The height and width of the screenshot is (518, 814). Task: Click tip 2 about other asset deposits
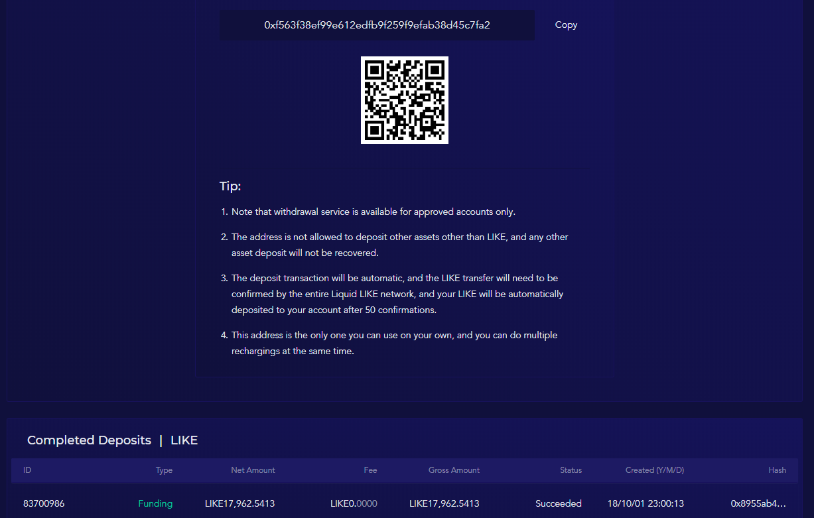[x=395, y=245]
